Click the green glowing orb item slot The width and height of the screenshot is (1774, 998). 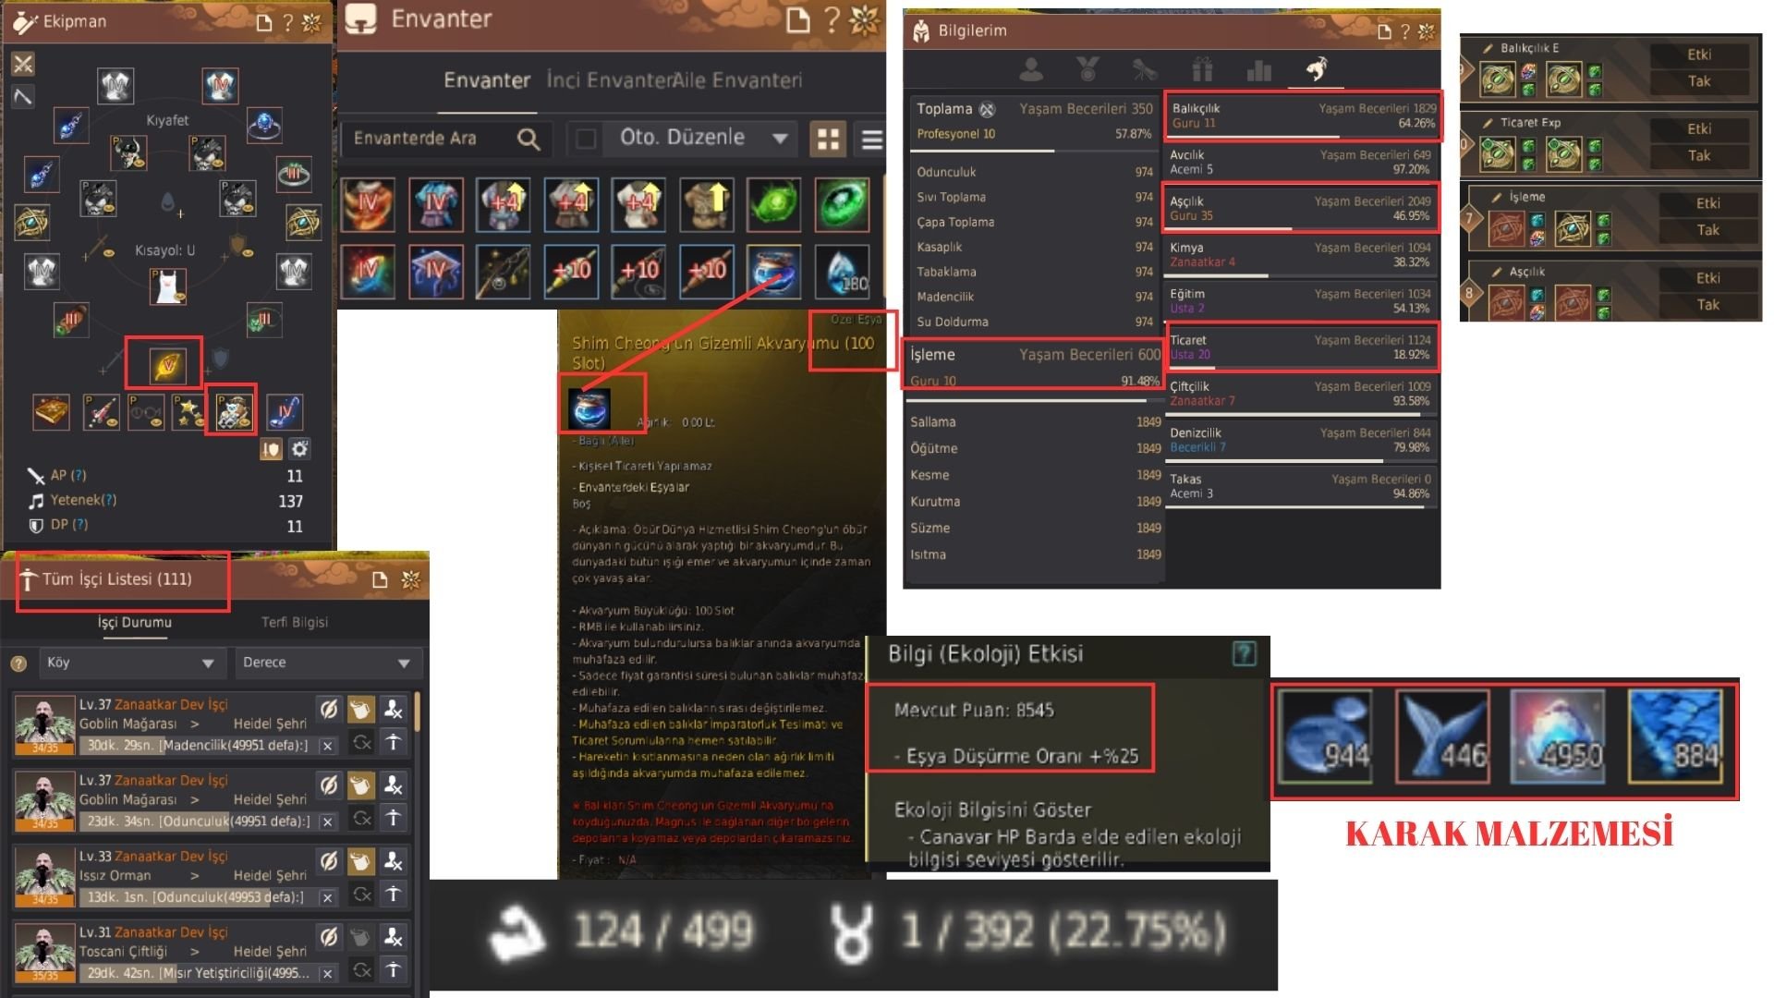[774, 204]
